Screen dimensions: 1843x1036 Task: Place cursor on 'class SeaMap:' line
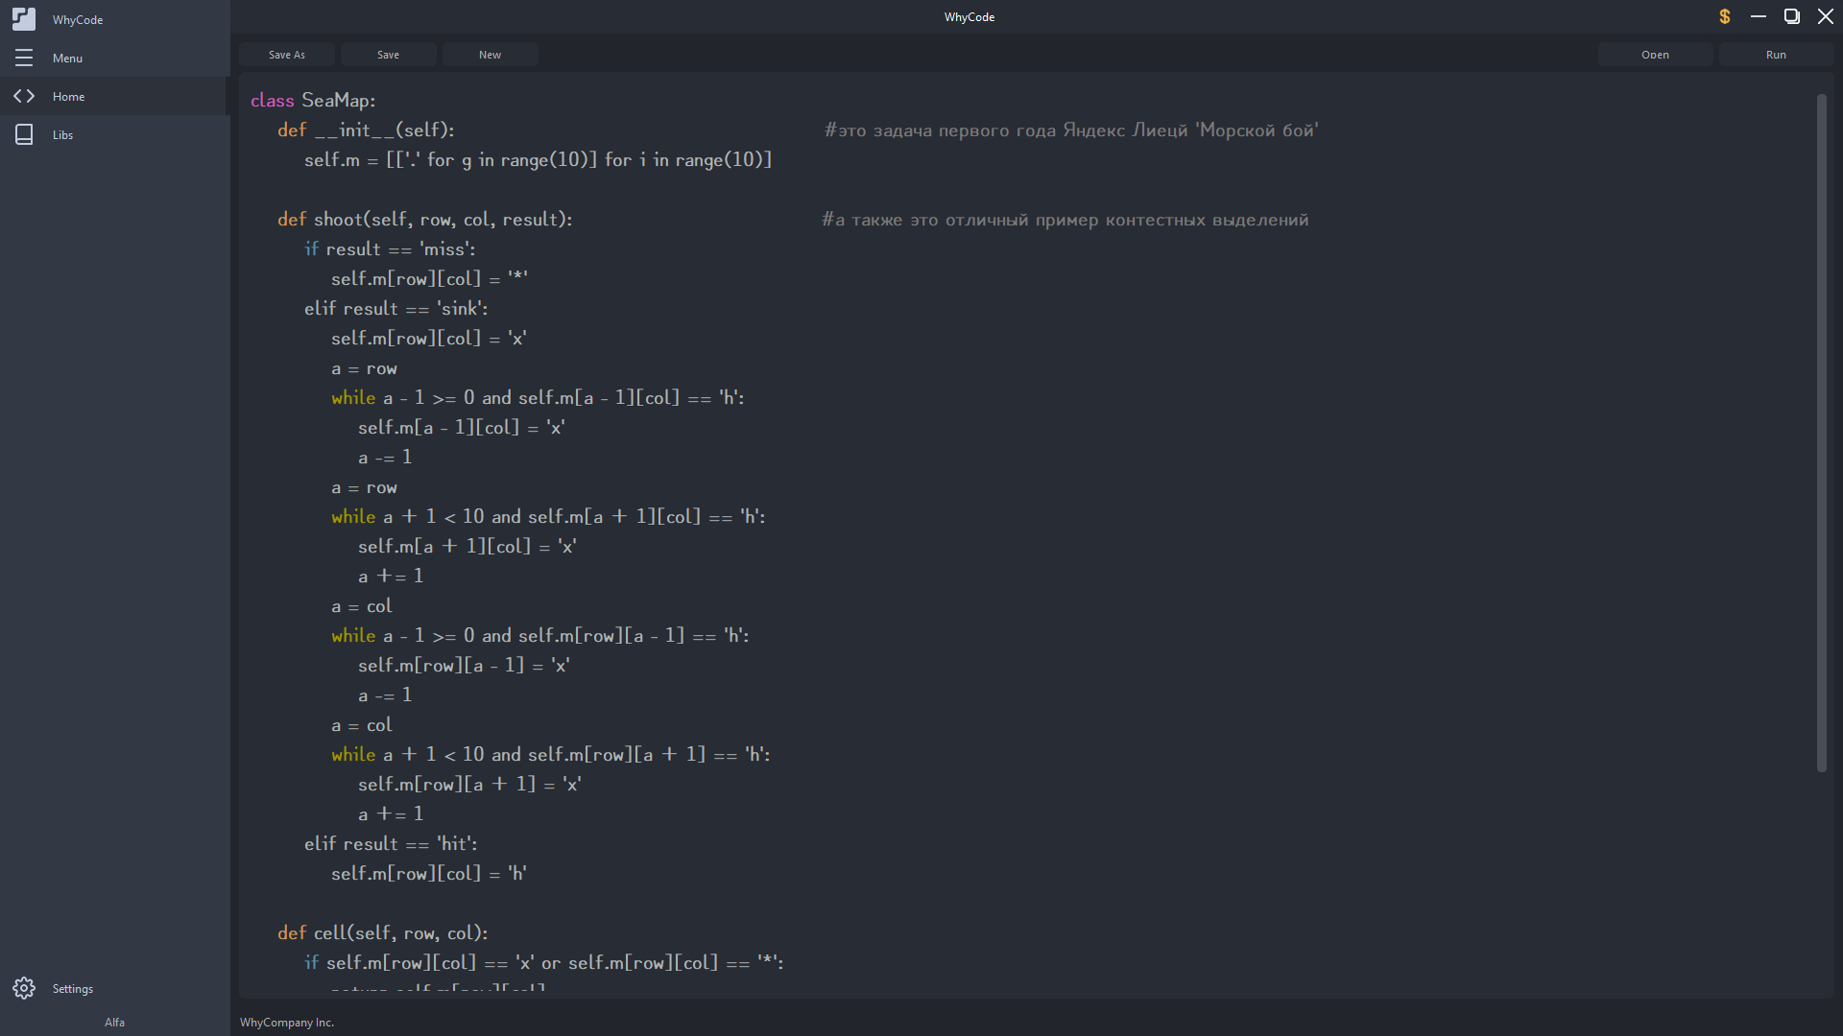(313, 101)
